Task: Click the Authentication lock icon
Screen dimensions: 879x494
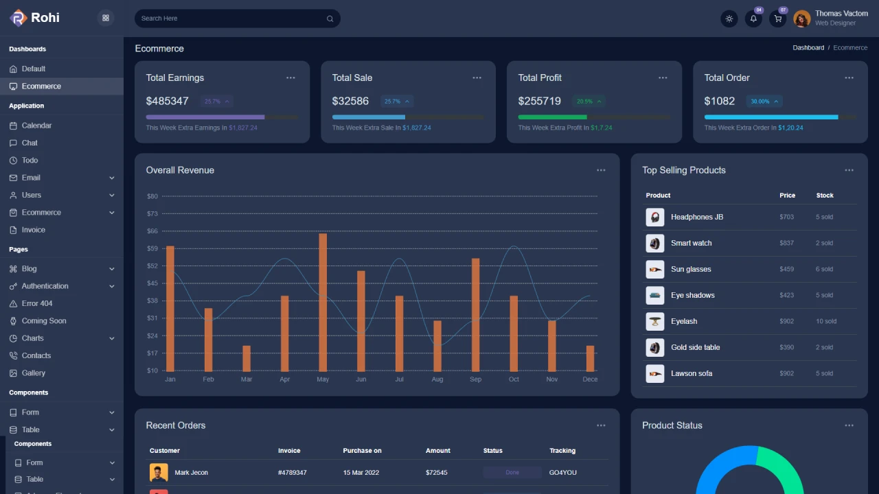Action: point(13,286)
